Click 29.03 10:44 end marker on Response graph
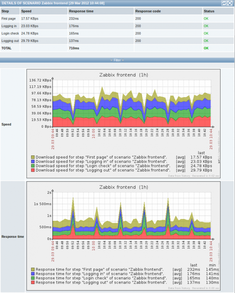235x293 pixels. pyautogui.click(x=211, y=251)
